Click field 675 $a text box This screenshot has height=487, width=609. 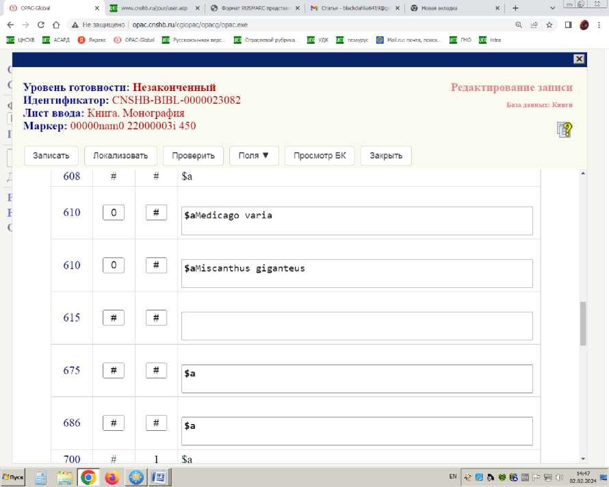click(x=357, y=379)
